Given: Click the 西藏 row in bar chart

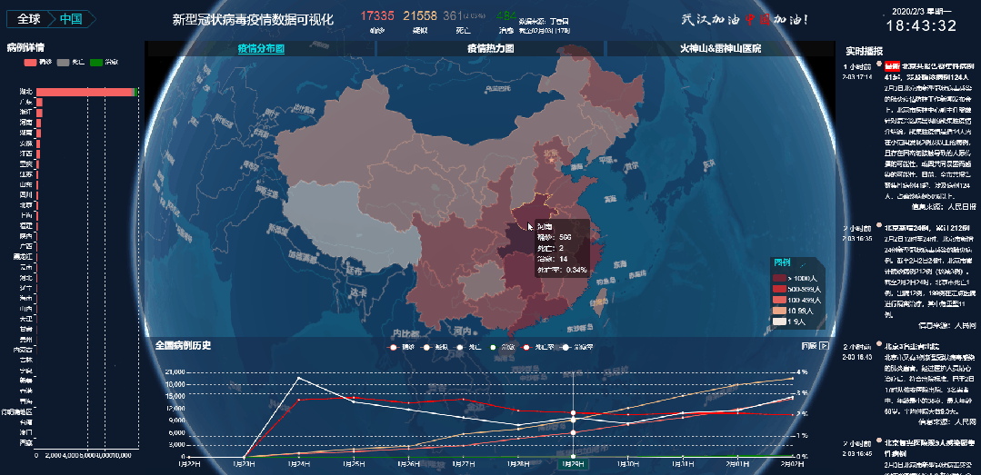Looking at the screenshot, I should [25, 442].
